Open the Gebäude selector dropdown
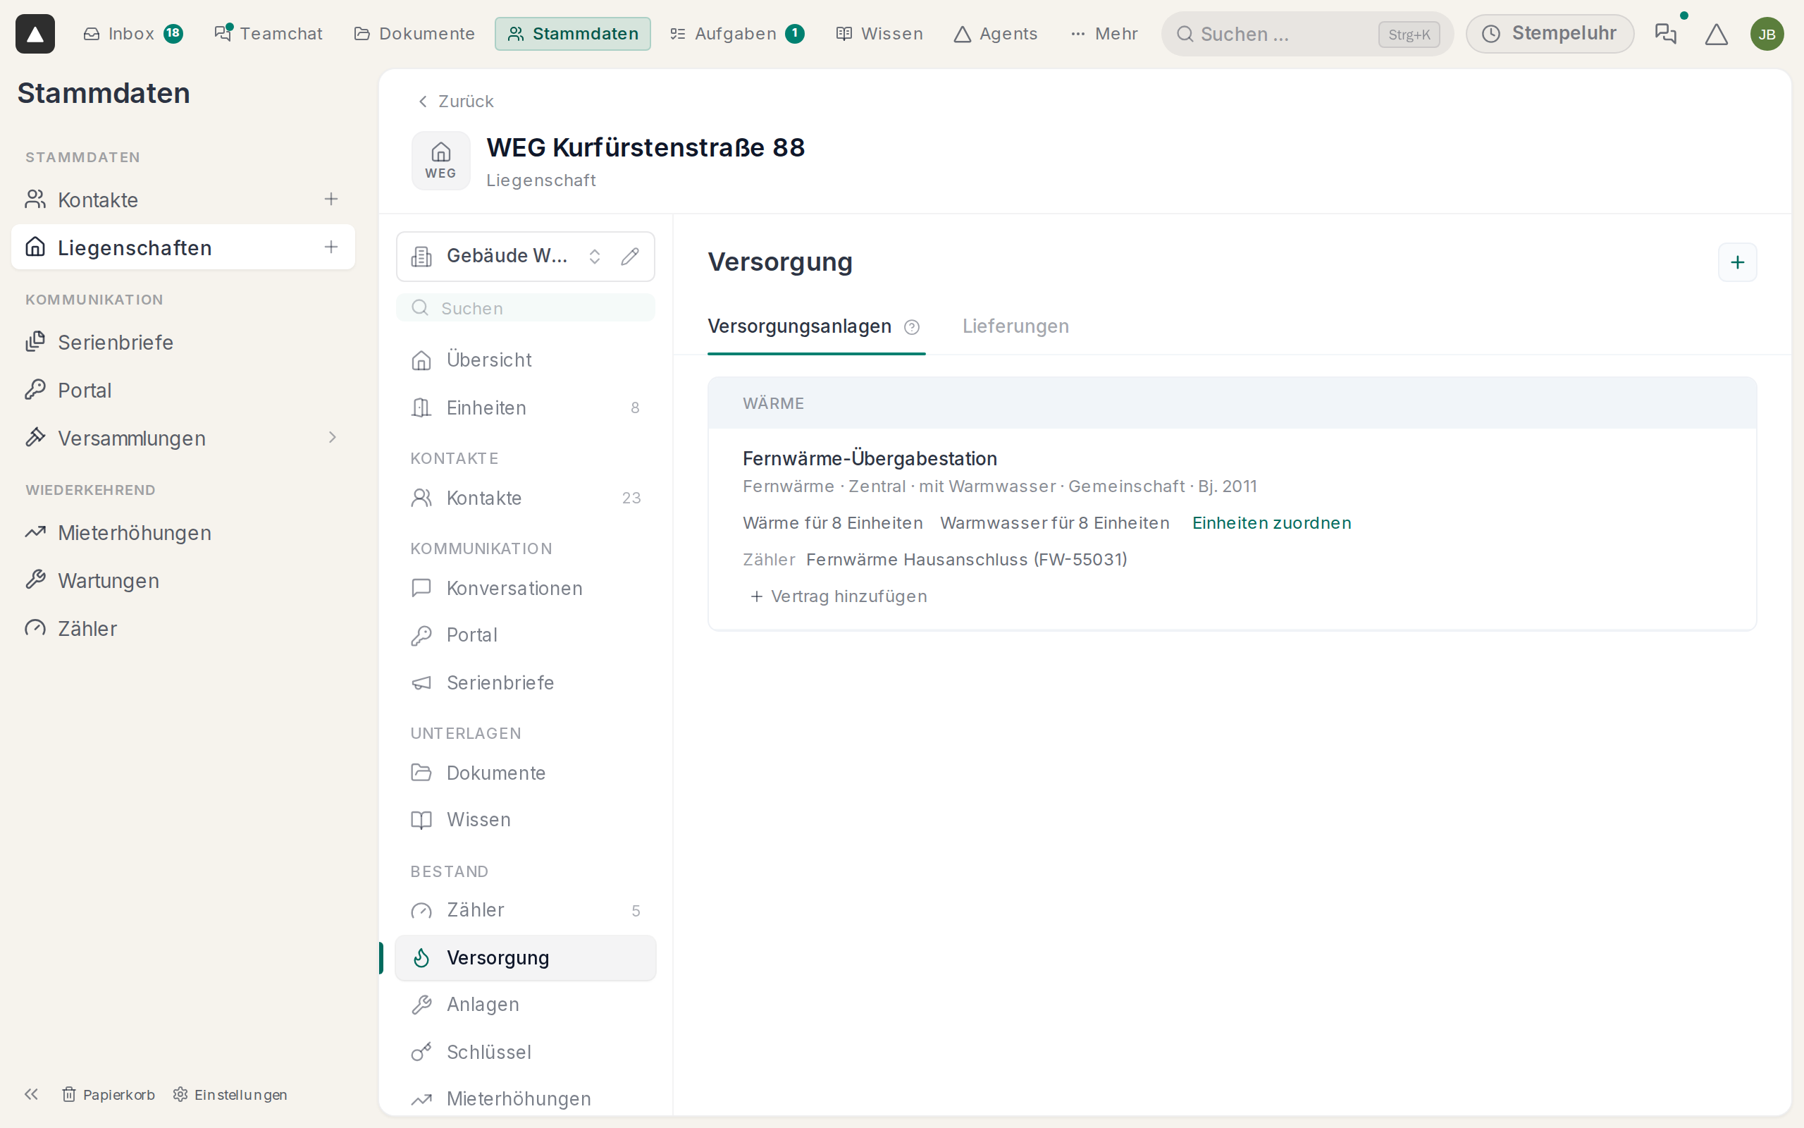This screenshot has width=1804, height=1128. 526,257
